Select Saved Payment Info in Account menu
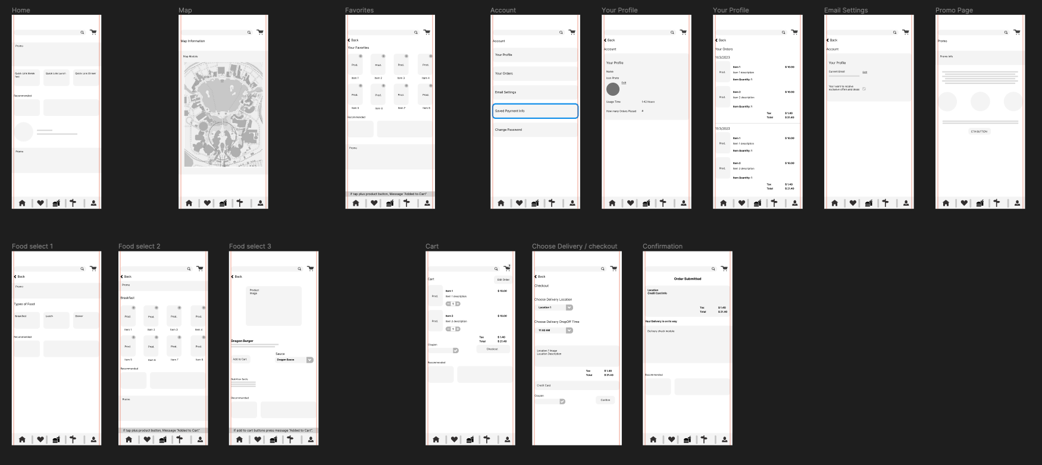 tap(534, 111)
